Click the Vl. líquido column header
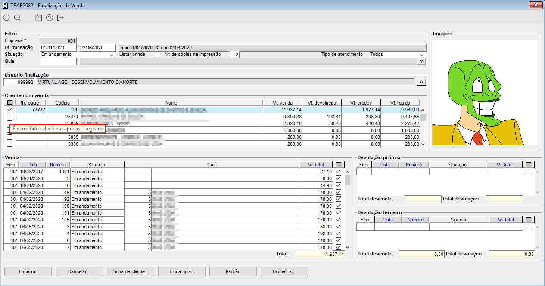This screenshot has height=286, width=545. click(400, 103)
